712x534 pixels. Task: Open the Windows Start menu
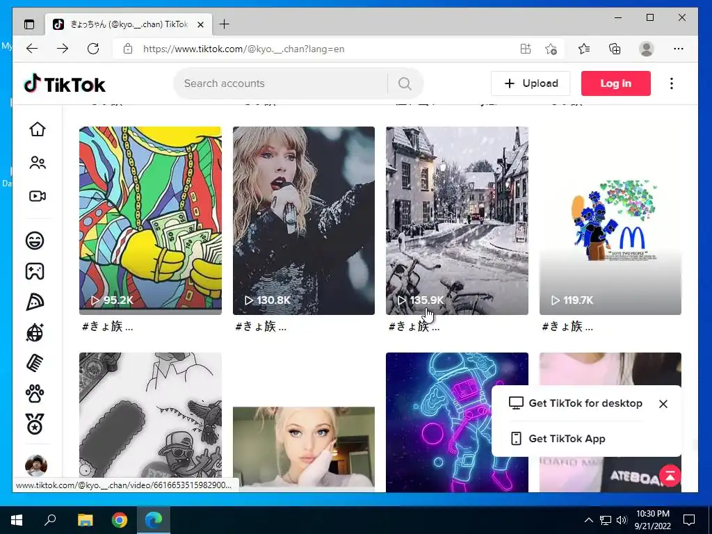click(x=17, y=520)
